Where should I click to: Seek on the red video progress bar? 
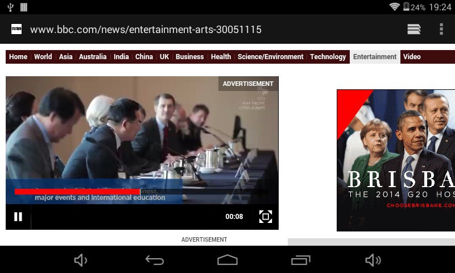(77, 192)
